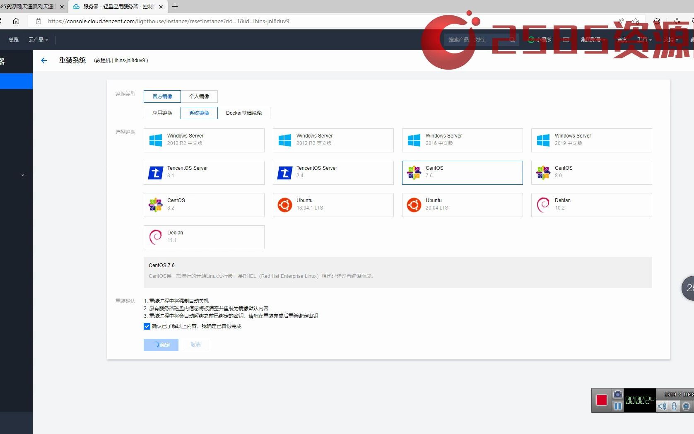Switch to the 85资源网 browser tab
This screenshot has width=694, height=434.
point(27,7)
